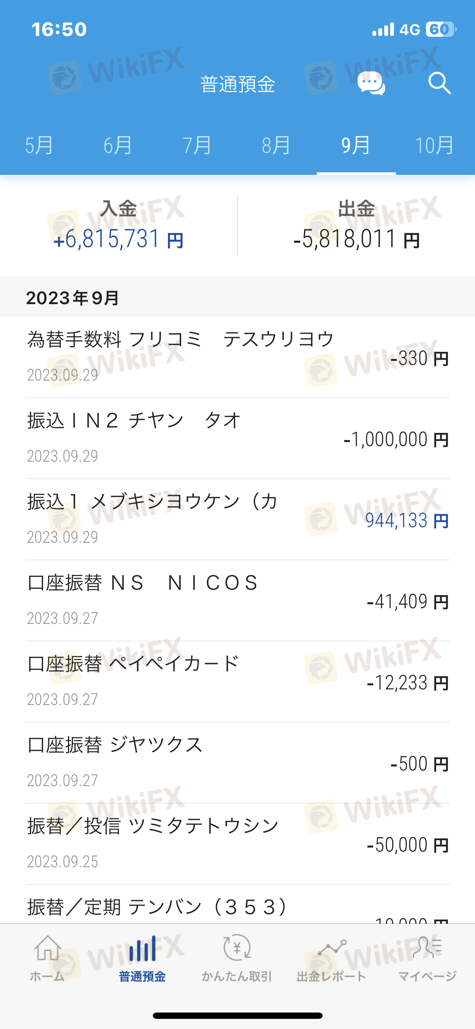The height and width of the screenshot is (1029, 475).
Task: View the 投信 ツミタテトウシン transaction
Action: tap(237, 844)
